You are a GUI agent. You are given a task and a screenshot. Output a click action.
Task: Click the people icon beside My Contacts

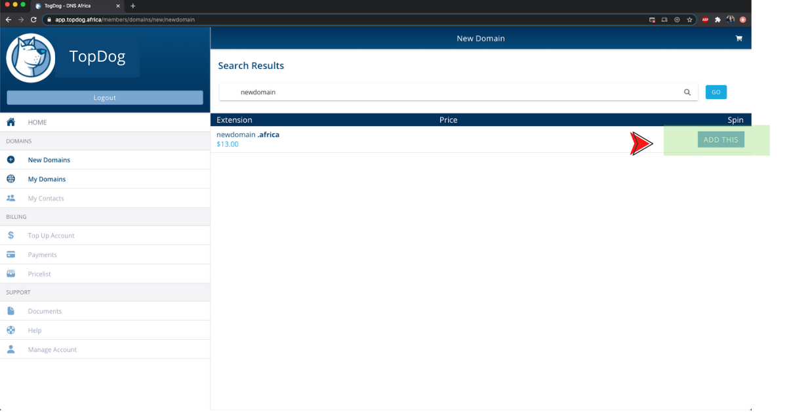point(11,197)
